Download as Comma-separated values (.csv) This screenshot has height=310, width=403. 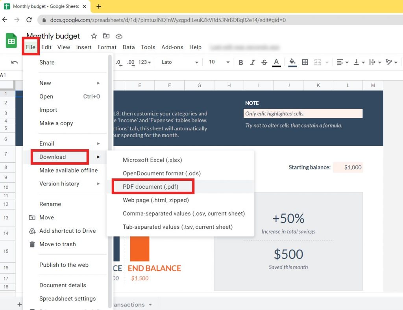[180, 213]
